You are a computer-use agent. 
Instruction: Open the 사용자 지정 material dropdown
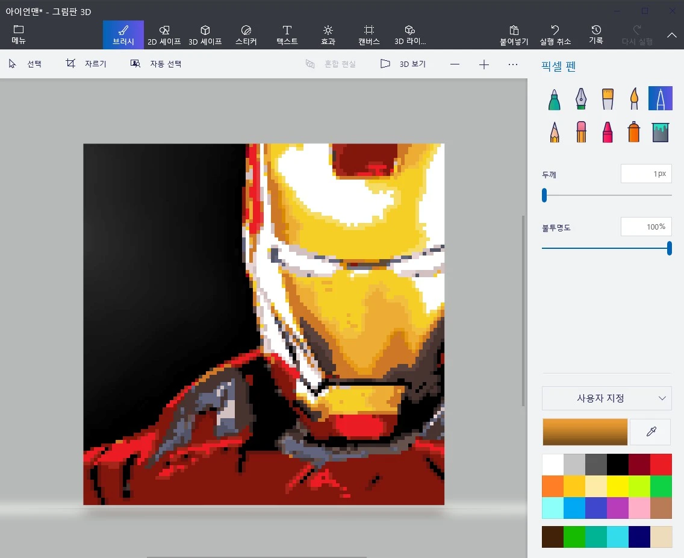pos(607,398)
